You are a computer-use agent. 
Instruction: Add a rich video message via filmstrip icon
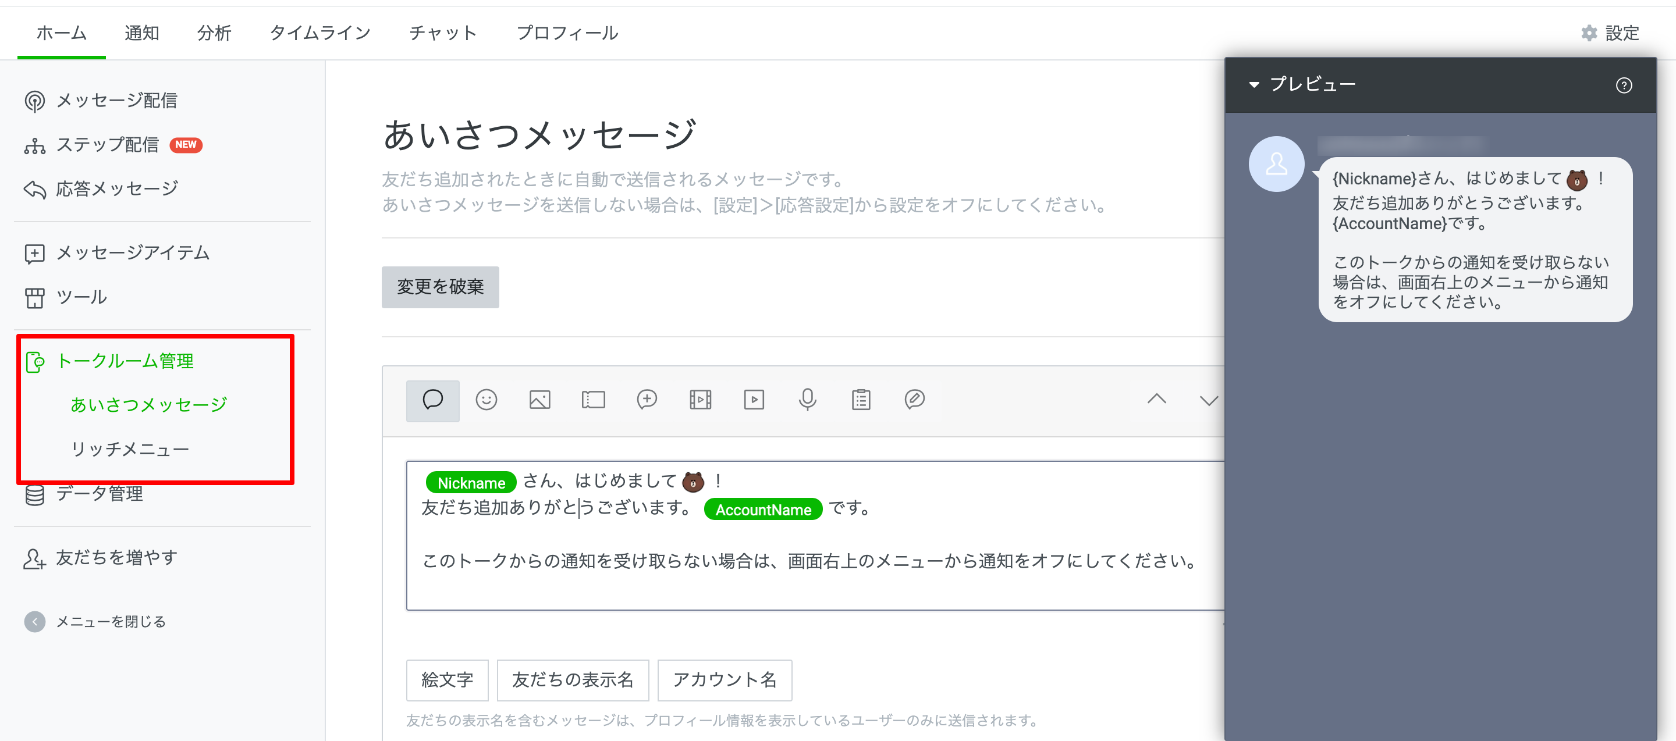click(x=700, y=400)
